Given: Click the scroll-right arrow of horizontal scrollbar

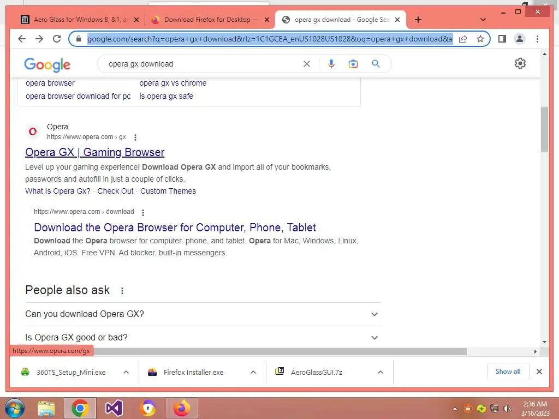Looking at the screenshot, I should pos(535,352).
